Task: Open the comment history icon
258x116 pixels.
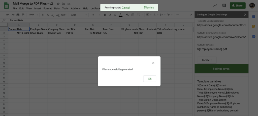Action: pos(224,6)
